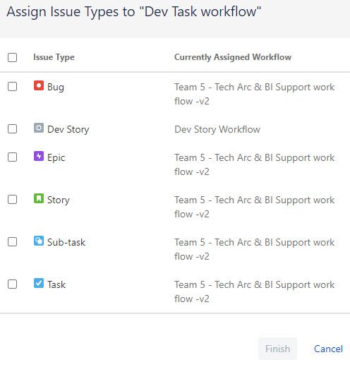Click the dialog title Dev Task workflow
This screenshot has height=367, width=350.
(x=134, y=12)
